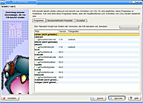Click the green checkmark next to /usr/bin/mkisofs
This screenshot has height=103, width=143.
pyautogui.click(x=39, y=47)
